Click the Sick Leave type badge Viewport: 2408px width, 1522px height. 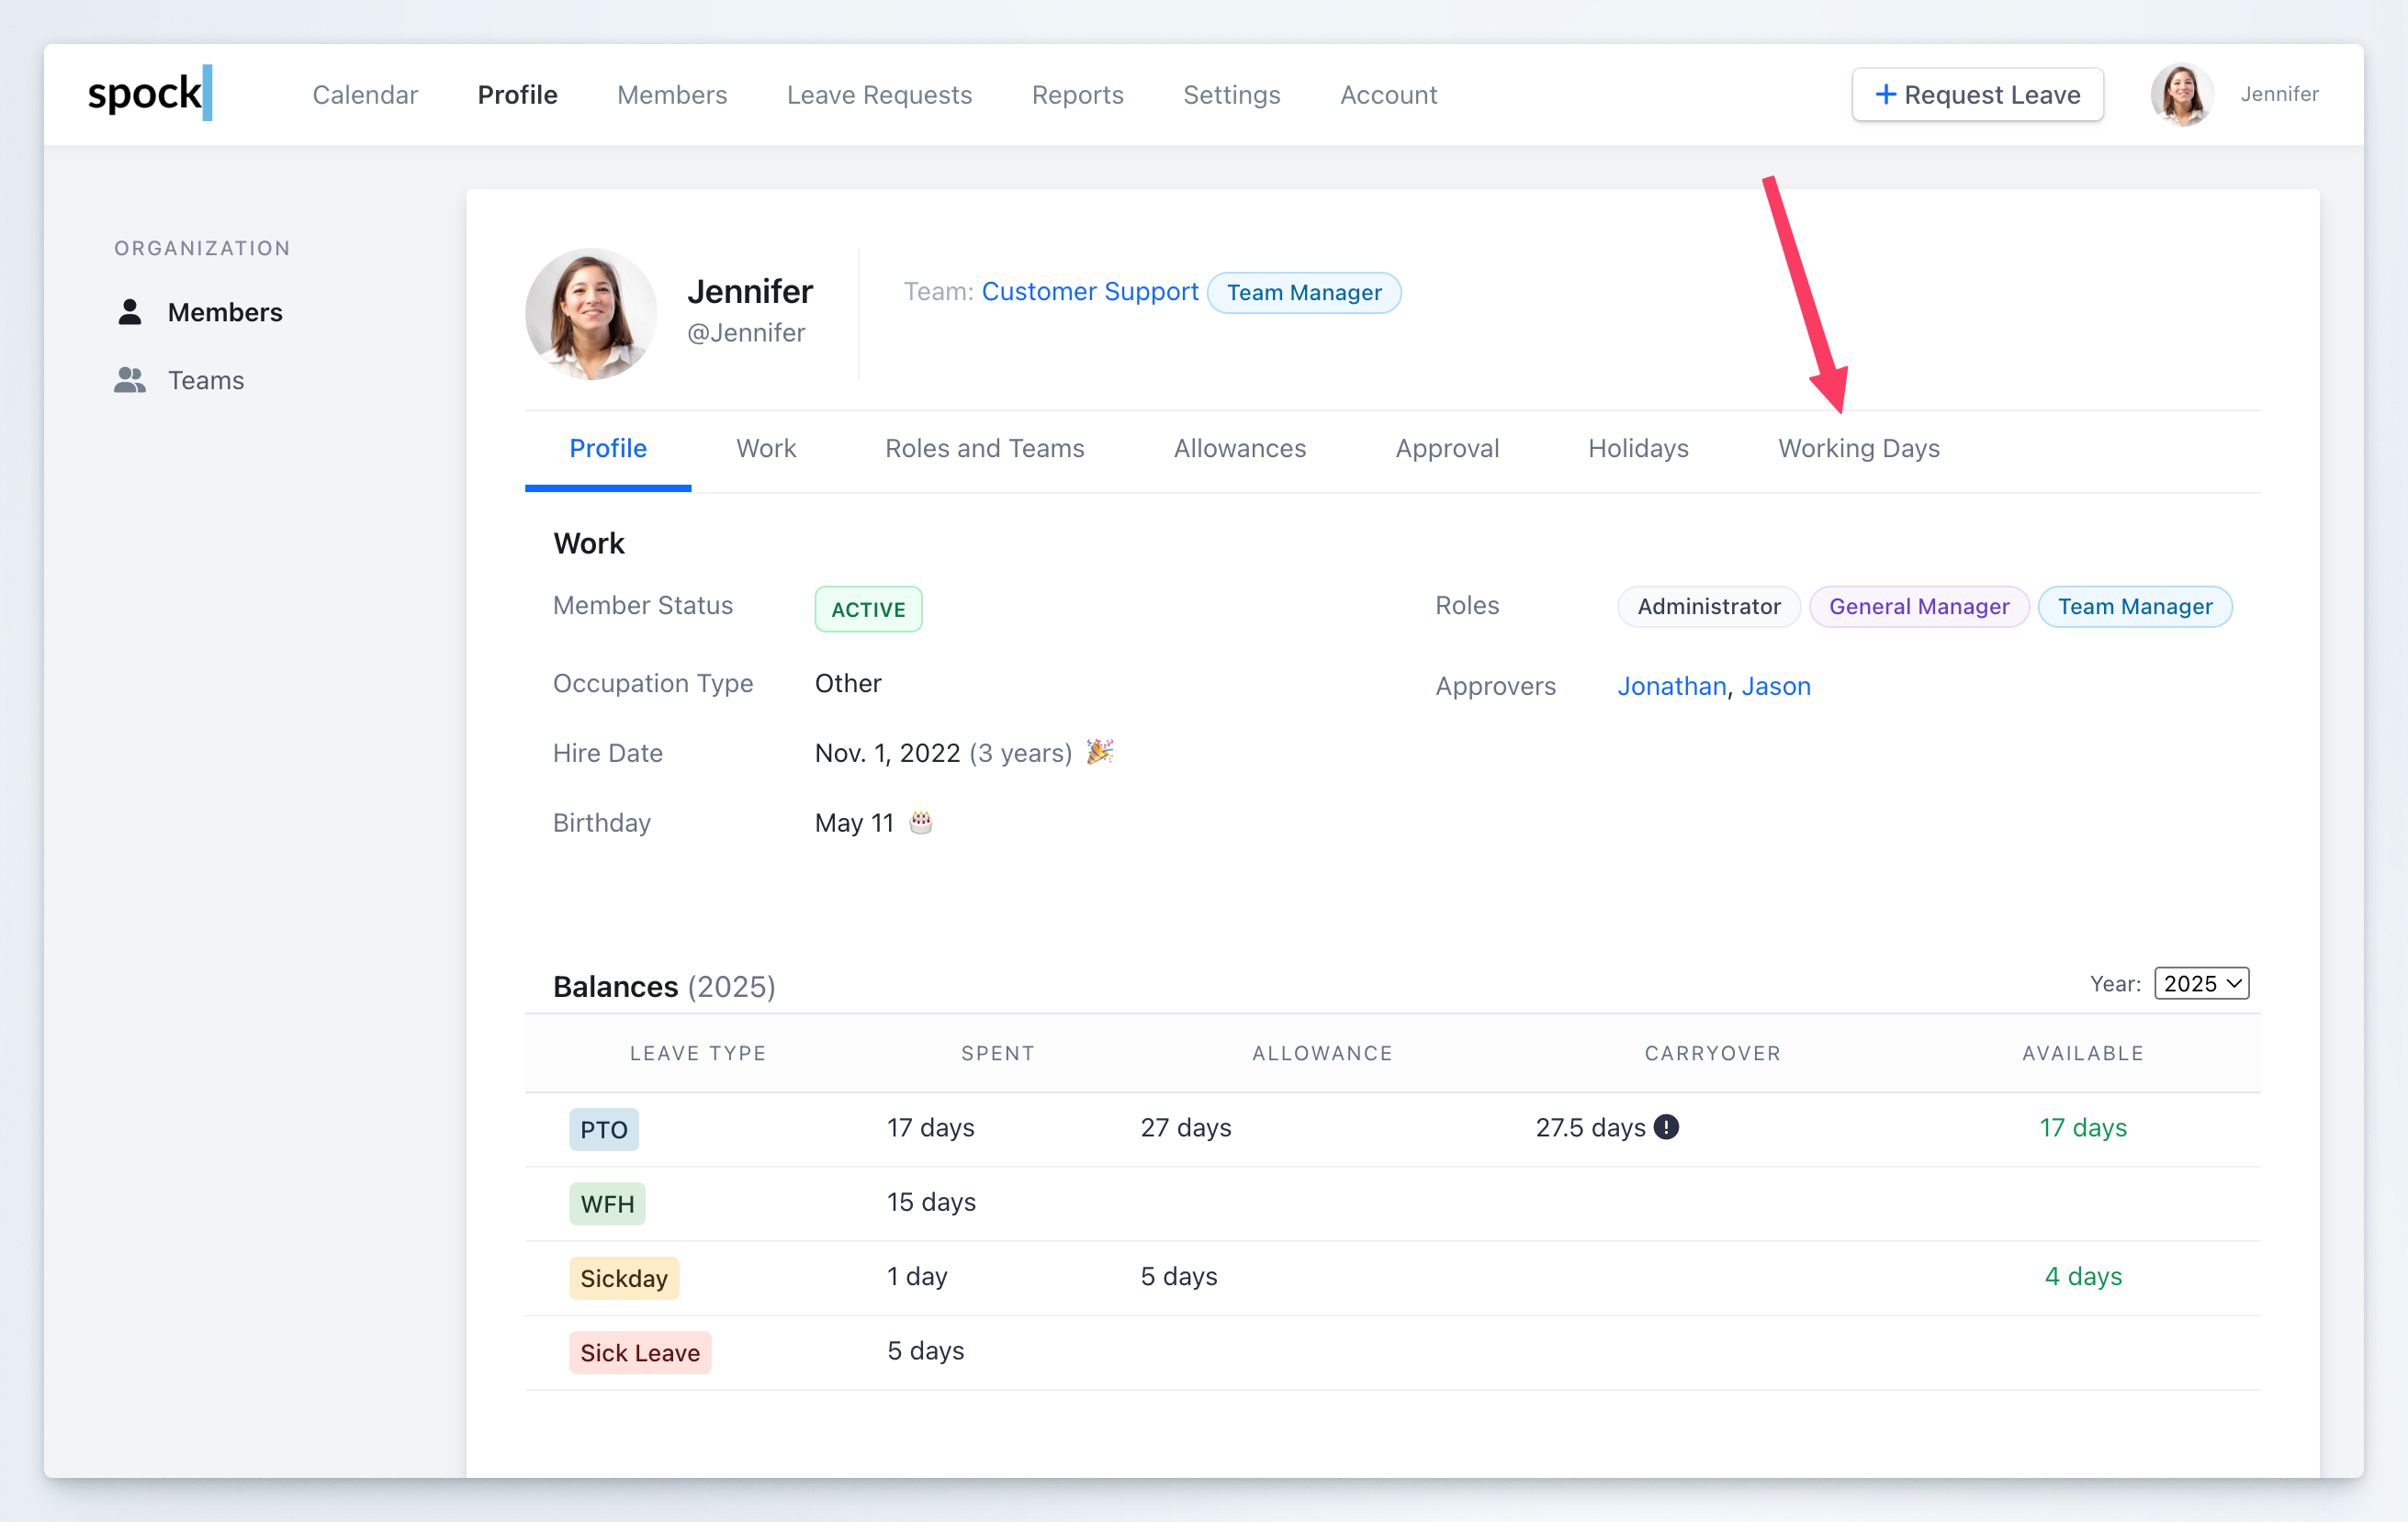639,1353
